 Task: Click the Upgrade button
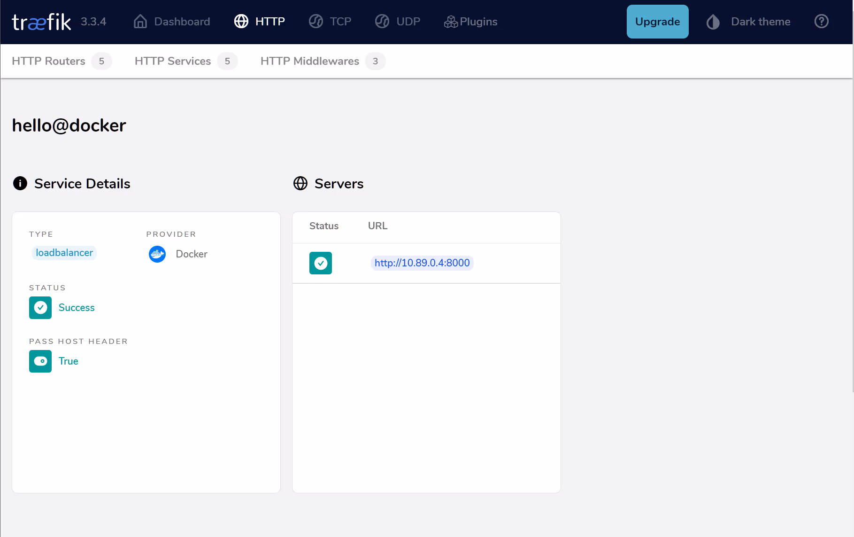657,22
